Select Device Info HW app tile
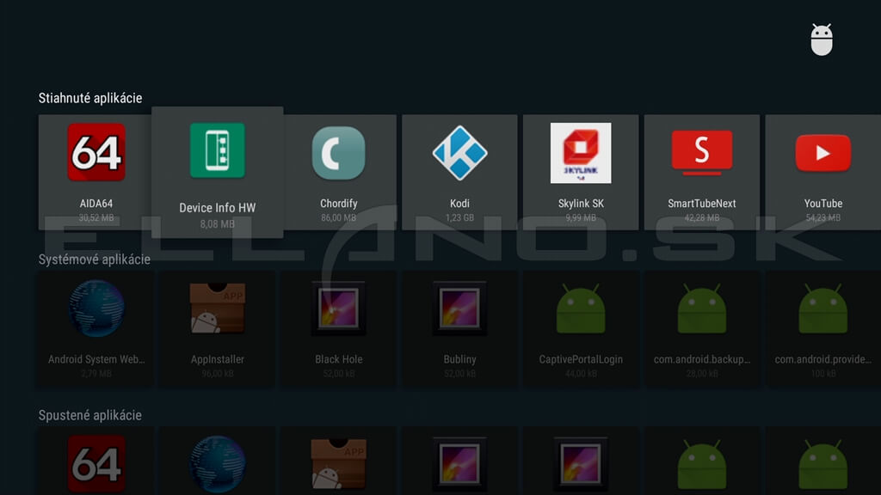 (218, 172)
